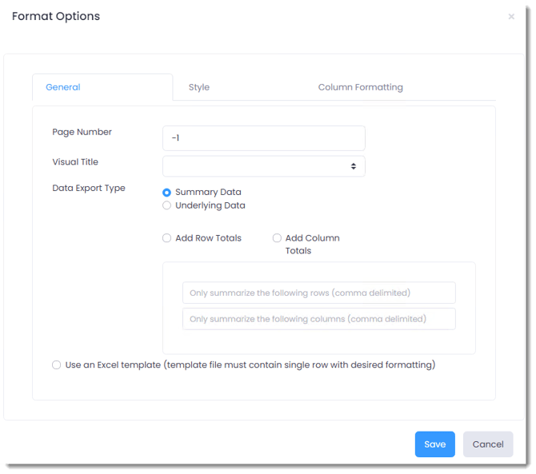Click the Page Number input field
Image resolution: width=536 pixels, height=474 pixels.
click(263, 137)
